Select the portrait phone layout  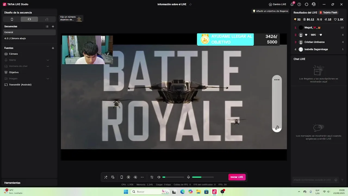[12, 19]
